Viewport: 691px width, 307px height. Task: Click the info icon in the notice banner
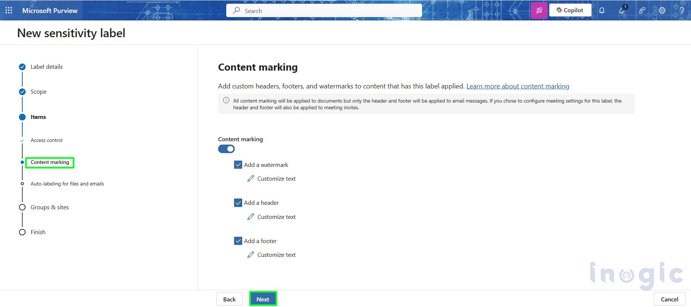coord(226,100)
